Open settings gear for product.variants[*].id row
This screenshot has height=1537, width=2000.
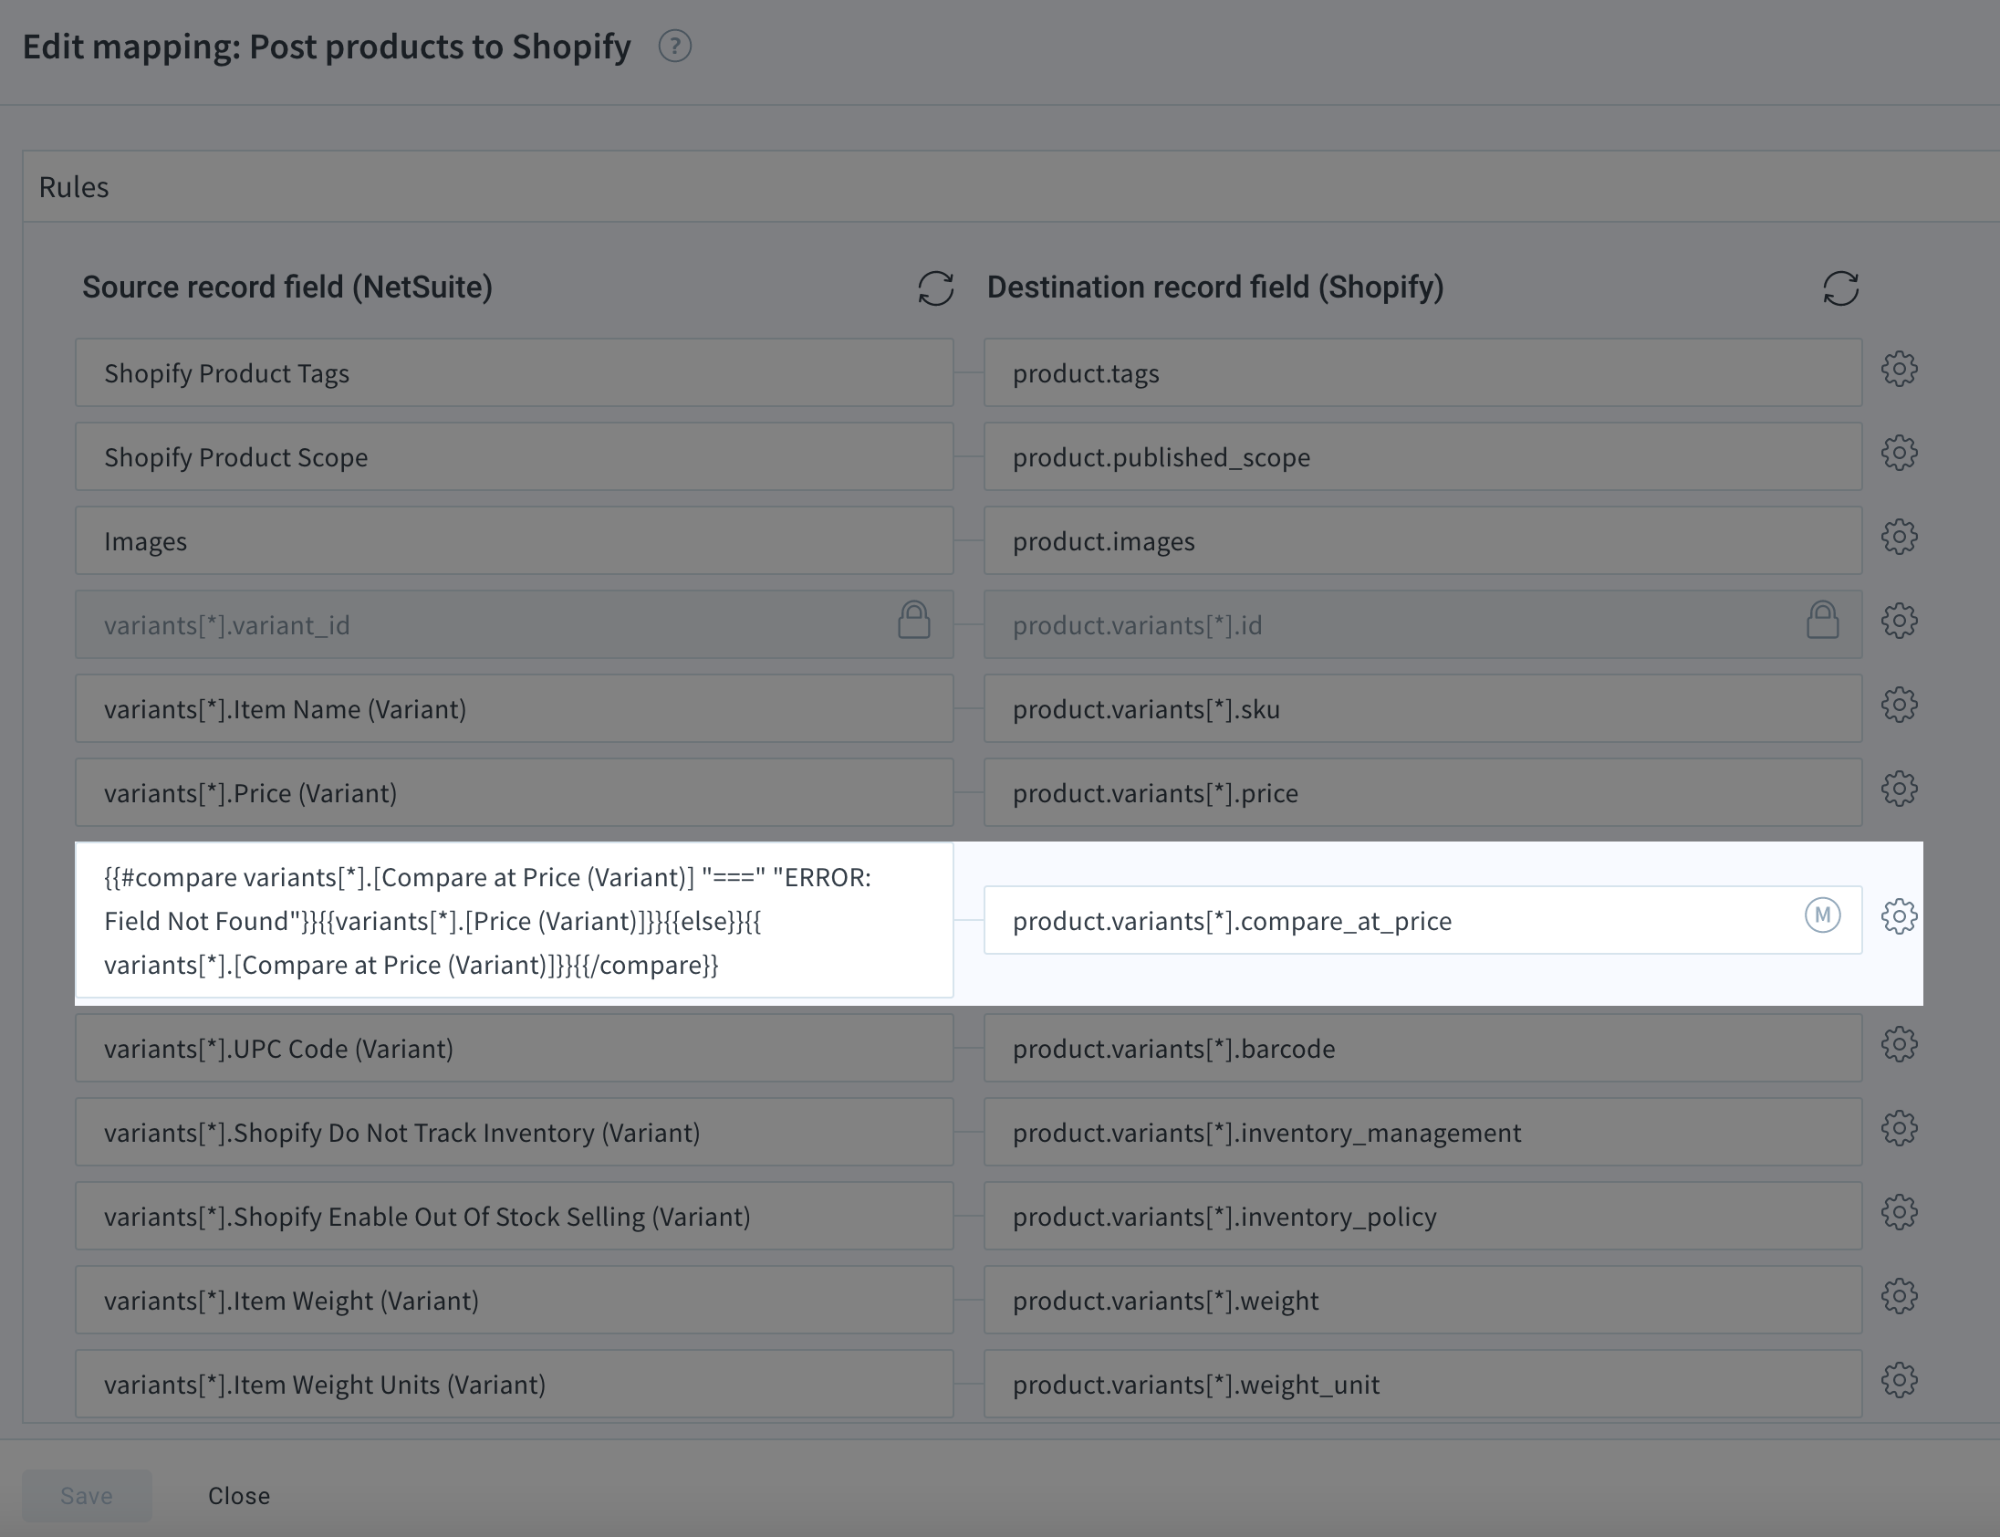pyautogui.click(x=1900, y=622)
